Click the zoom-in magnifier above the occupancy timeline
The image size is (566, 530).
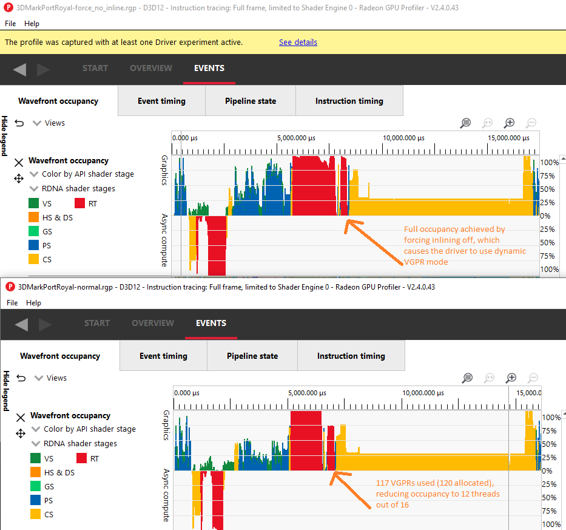tap(509, 123)
